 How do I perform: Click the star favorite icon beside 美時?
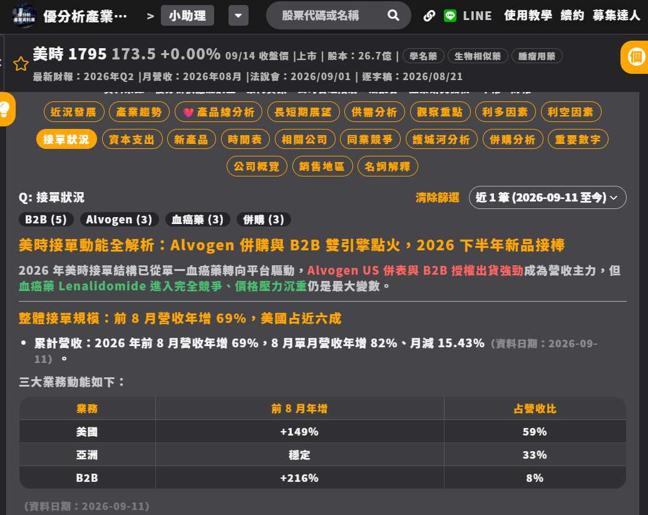click(x=21, y=64)
